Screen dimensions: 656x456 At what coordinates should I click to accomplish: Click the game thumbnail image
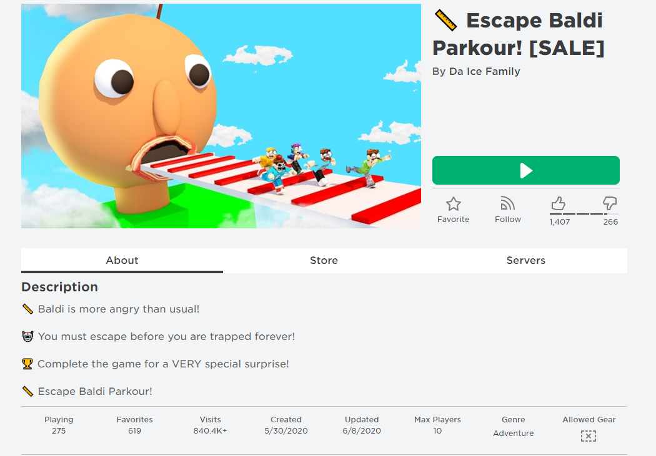point(221,116)
